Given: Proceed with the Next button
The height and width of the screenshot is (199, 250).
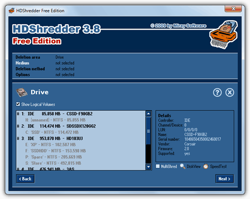Looking at the screenshot, I should point(224,179).
